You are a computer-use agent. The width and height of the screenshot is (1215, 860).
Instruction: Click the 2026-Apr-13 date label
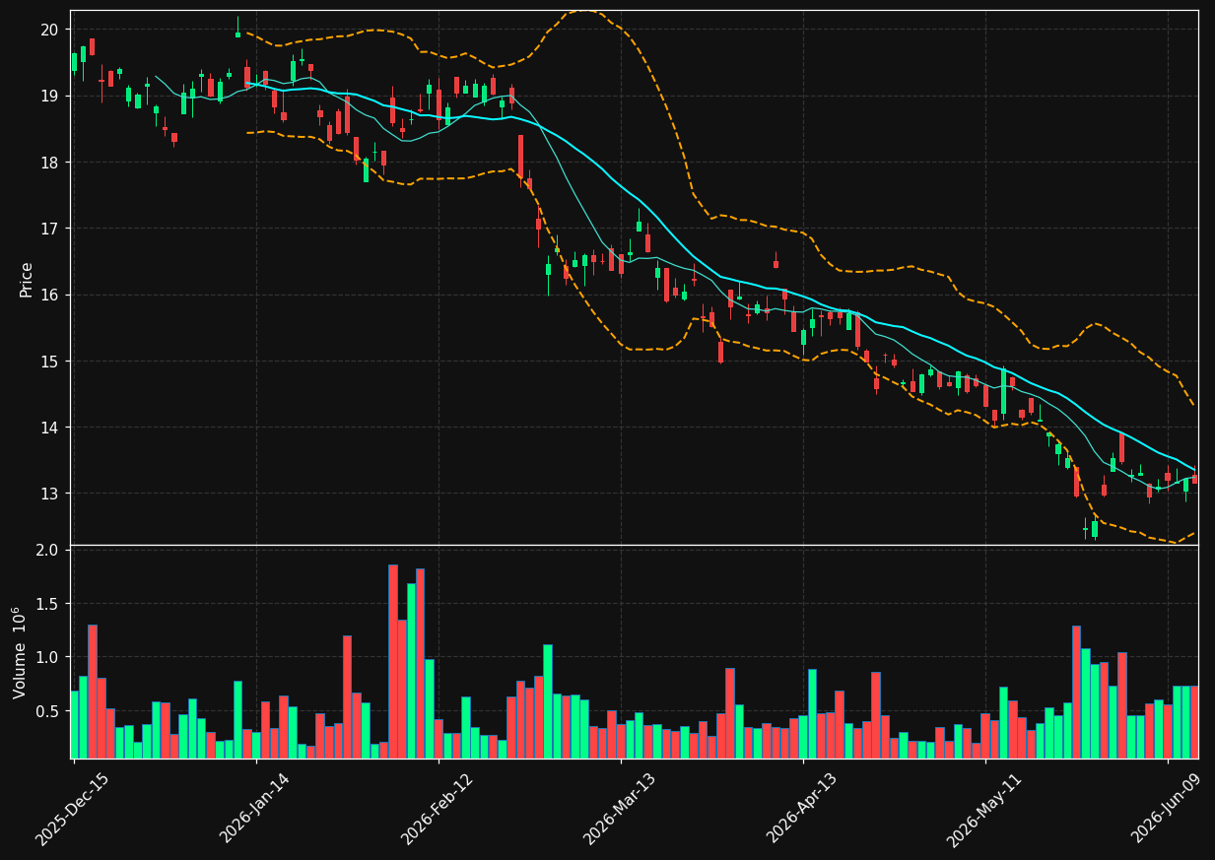[802, 808]
